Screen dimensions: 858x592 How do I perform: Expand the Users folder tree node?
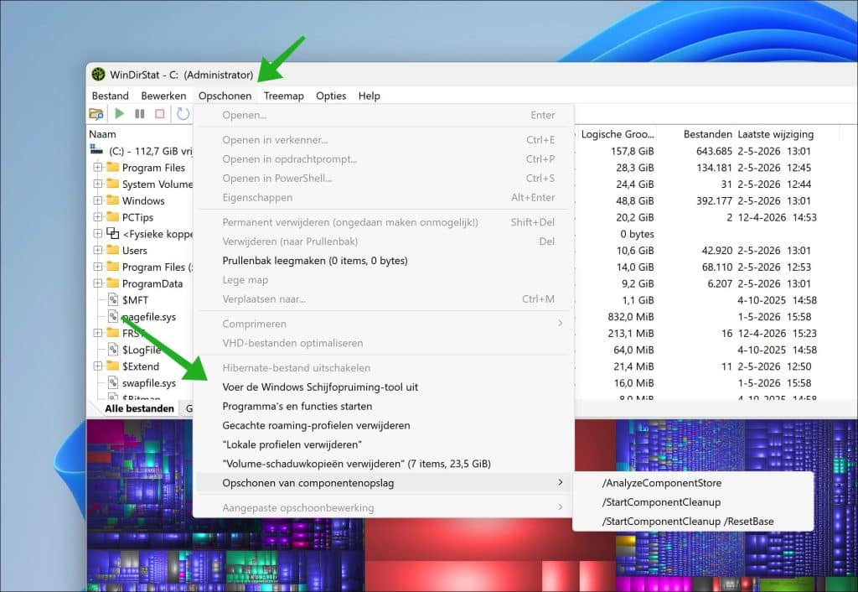97,250
